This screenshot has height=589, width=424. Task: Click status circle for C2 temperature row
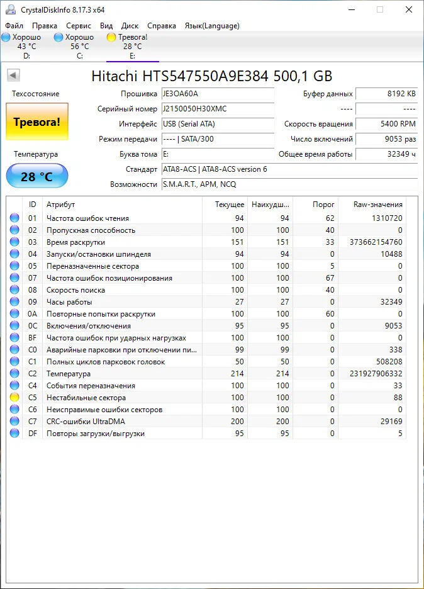14,373
